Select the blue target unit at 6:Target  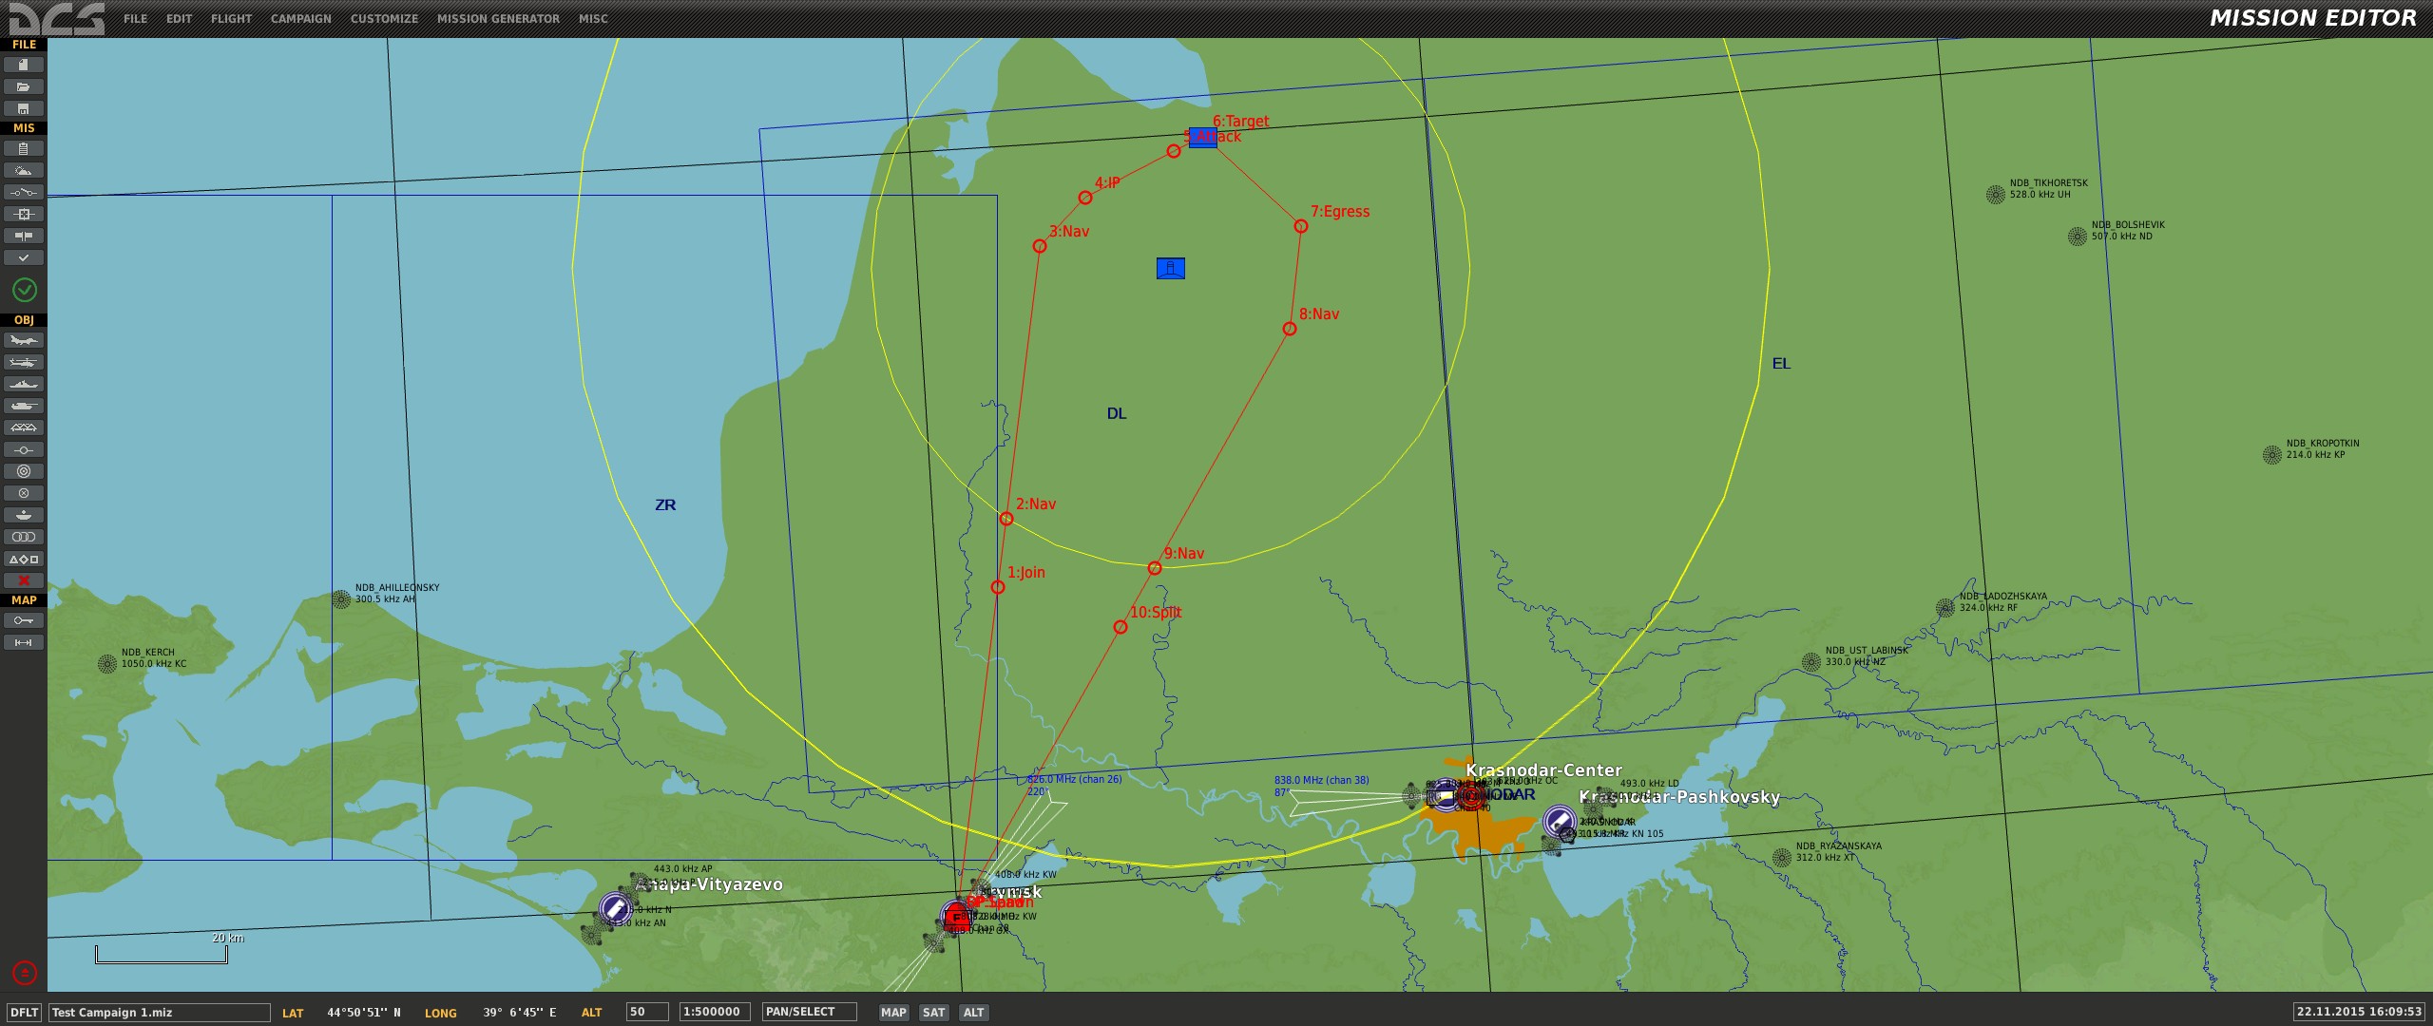[1202, 138]
